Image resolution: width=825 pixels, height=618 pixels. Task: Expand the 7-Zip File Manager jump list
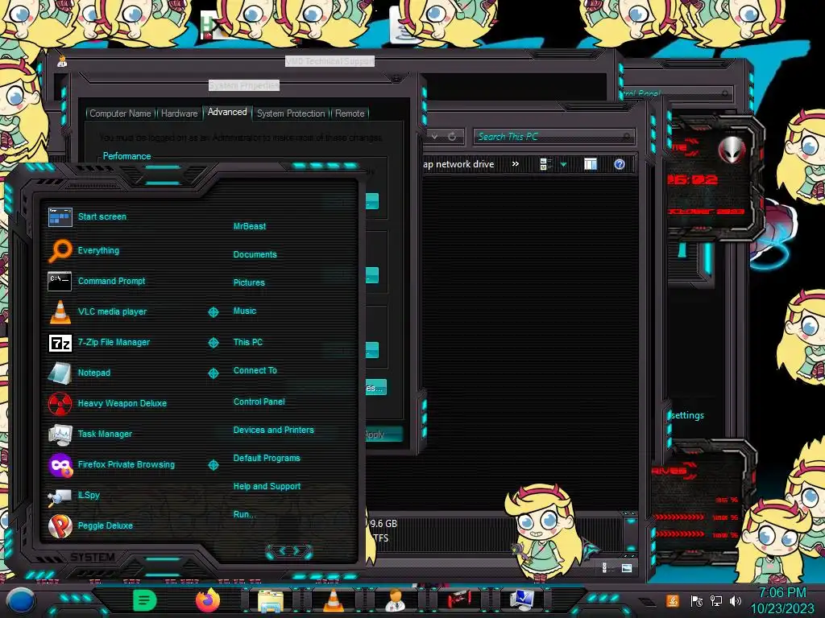213,343
